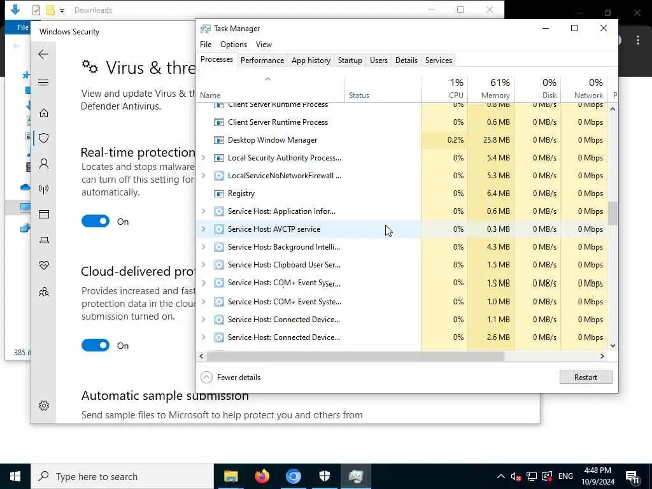This screenshot has height=489, width=652.
Task: Open File tab in Downloads explorer window
Action: [x=22, y=27]
